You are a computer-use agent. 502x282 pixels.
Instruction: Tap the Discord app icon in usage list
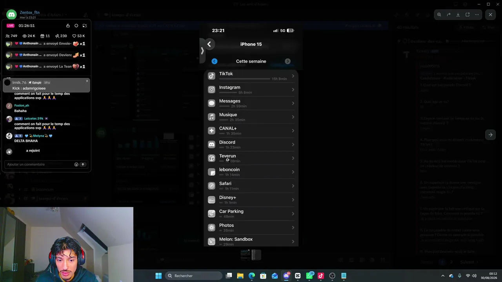pos(211,145)
